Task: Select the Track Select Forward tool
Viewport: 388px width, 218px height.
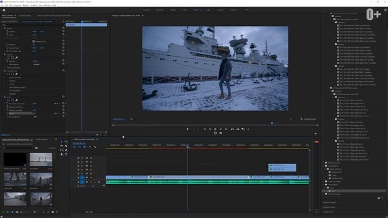Action: click(x=66, y=142)
